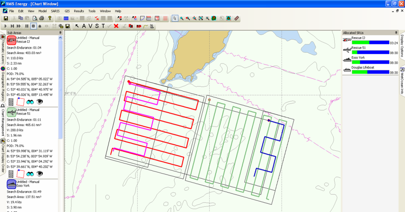Expand the Thematic Layers side panel
This screenshot has height=212, width=405.
(3, 51)
